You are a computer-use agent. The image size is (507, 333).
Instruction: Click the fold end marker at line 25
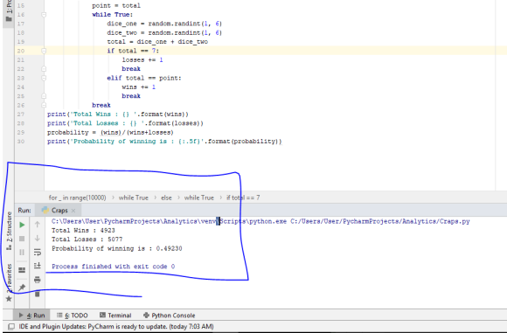click(x=44, y=96)
